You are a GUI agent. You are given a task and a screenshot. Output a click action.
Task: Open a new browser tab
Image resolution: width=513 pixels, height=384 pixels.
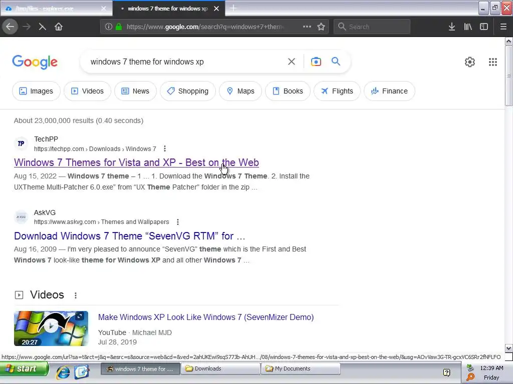tap(233, 8)
